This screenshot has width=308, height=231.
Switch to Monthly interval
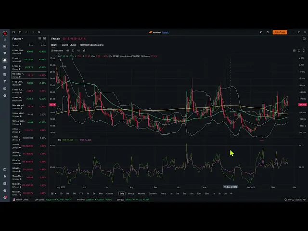(x=141, y=193)
